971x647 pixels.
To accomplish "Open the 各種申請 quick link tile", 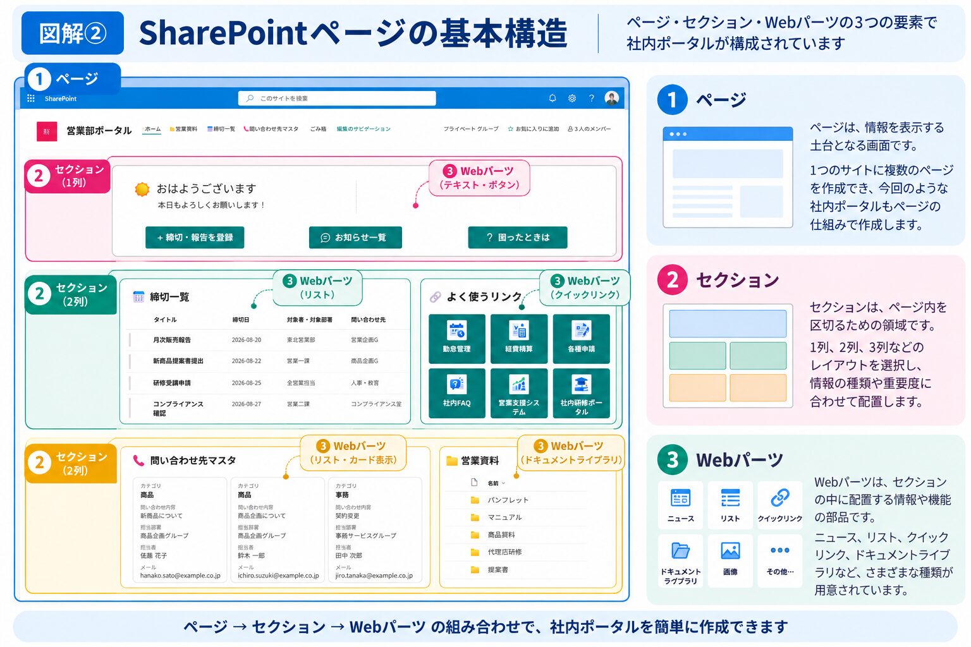I will click(x=581, y=339).
